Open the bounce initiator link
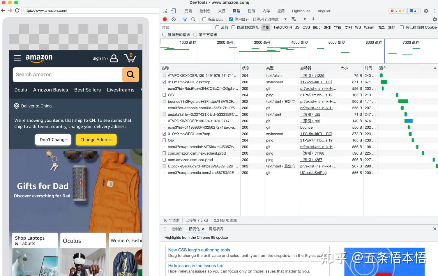The image size is (438, 276). click(x=306, y=127)
